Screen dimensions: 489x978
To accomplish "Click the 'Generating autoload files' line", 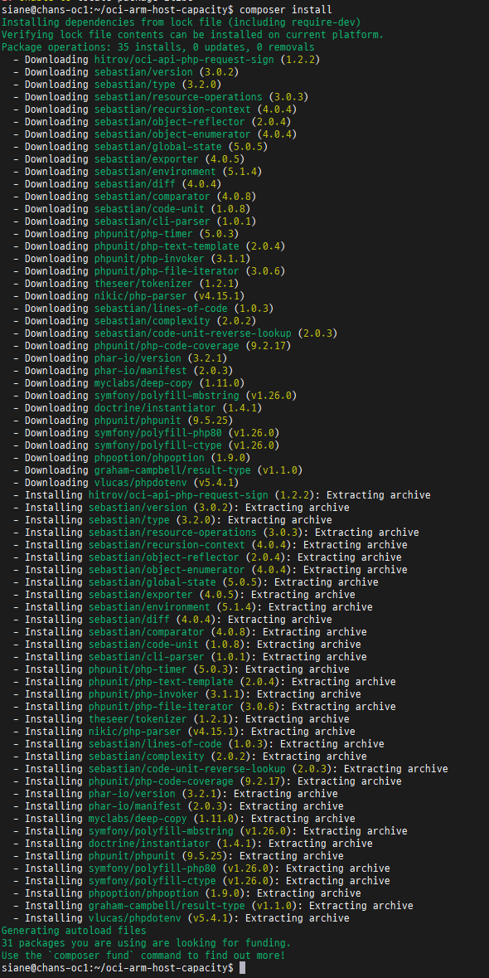I will pyautogui.click(x=74, y=931).
